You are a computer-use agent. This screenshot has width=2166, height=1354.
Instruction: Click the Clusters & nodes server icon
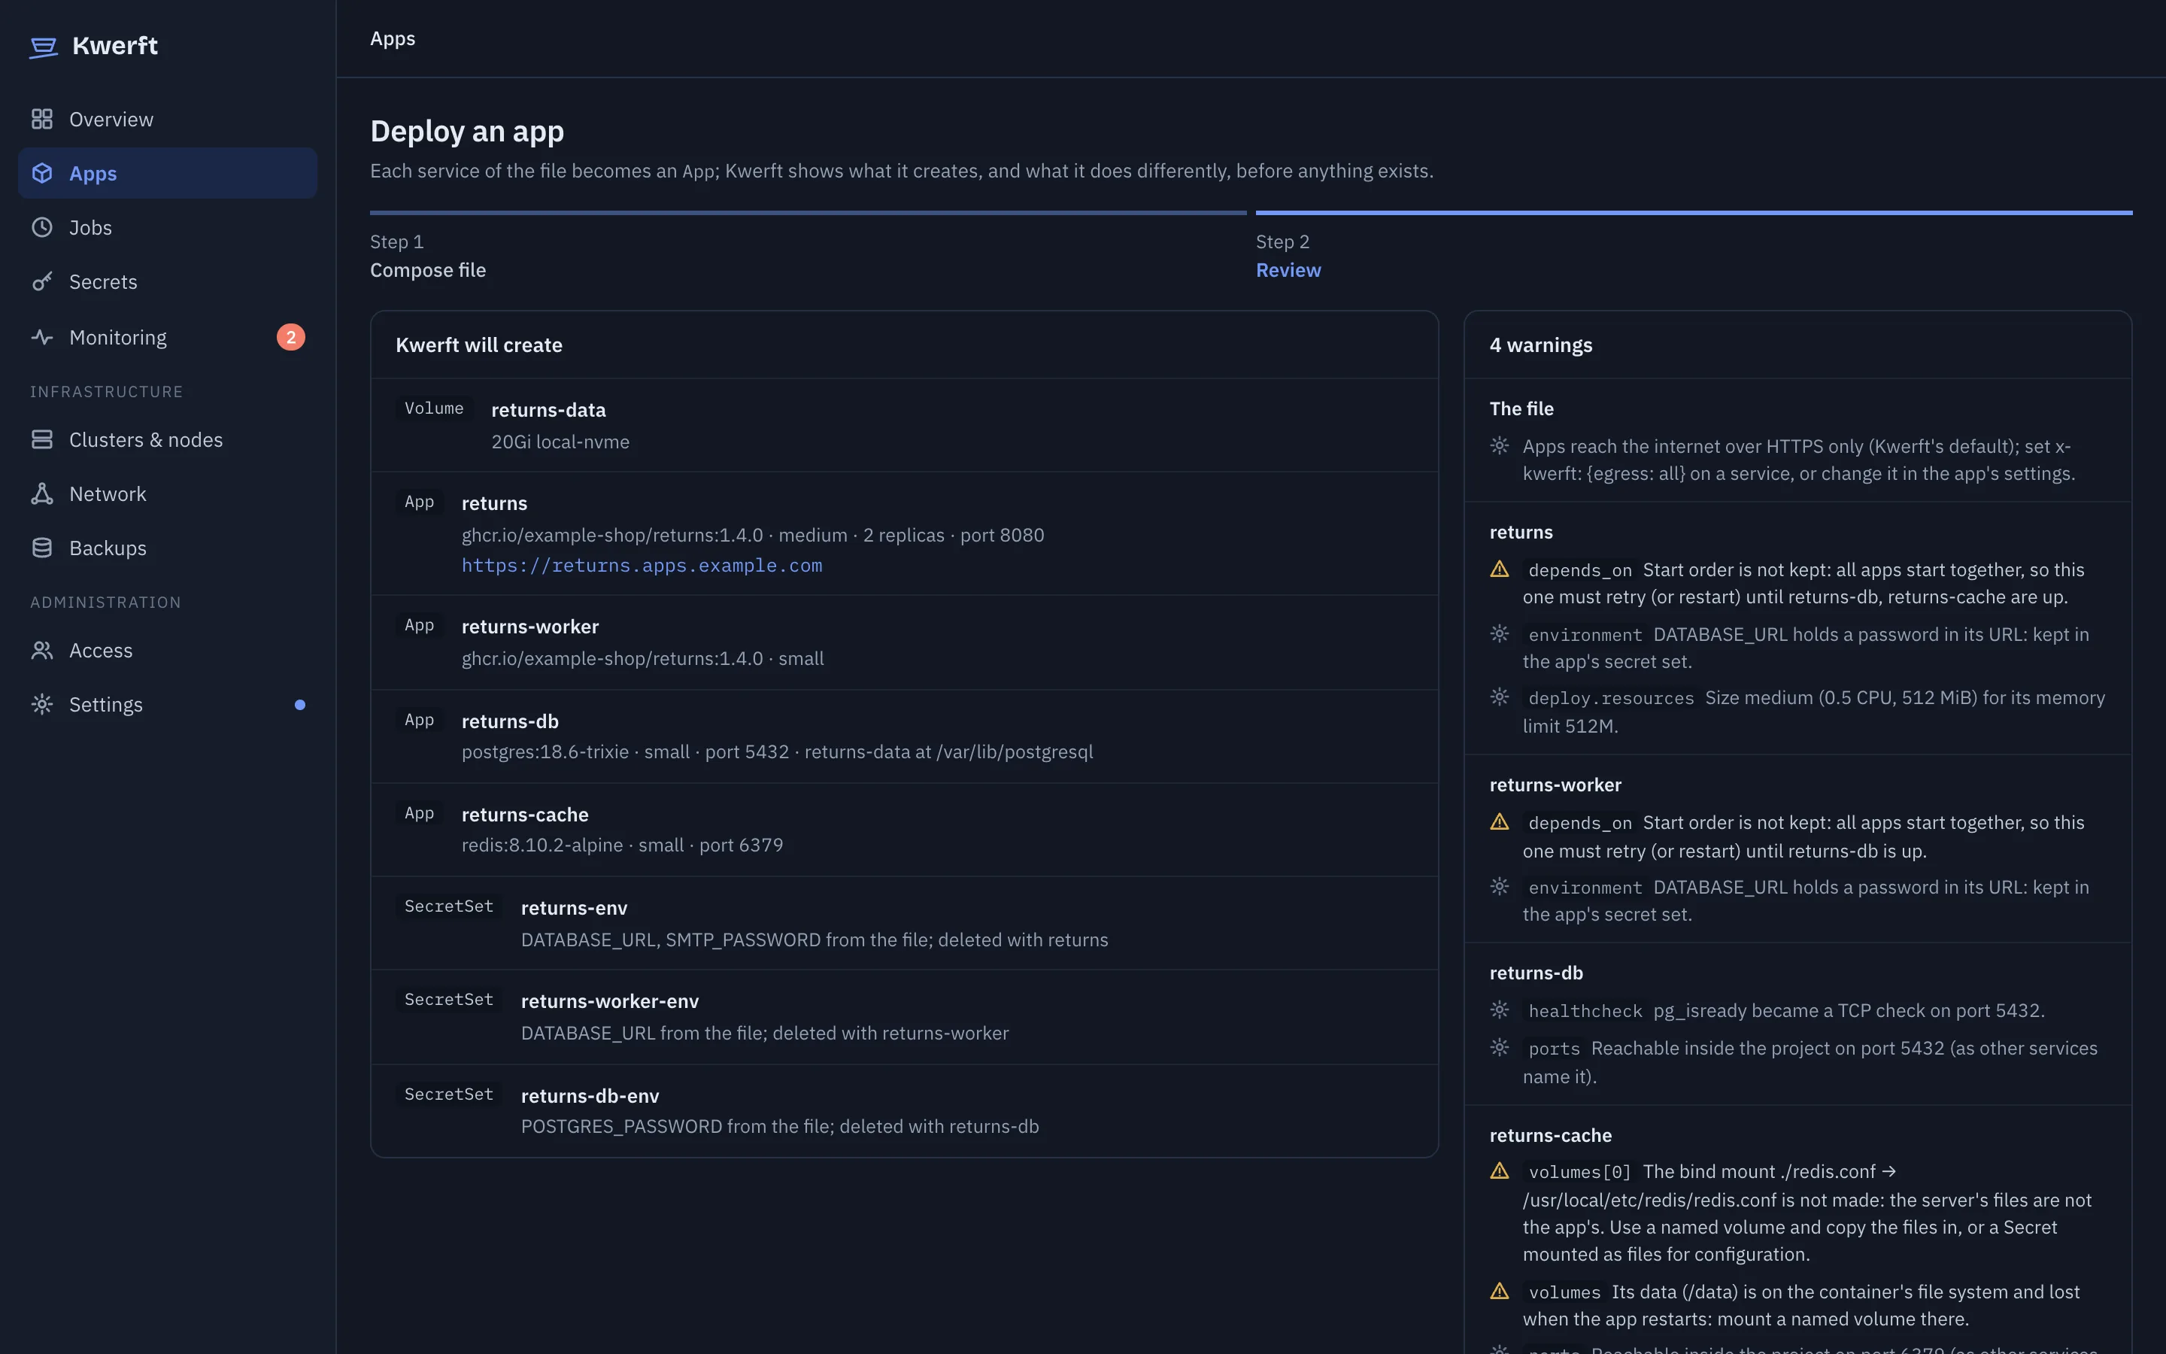42,440
